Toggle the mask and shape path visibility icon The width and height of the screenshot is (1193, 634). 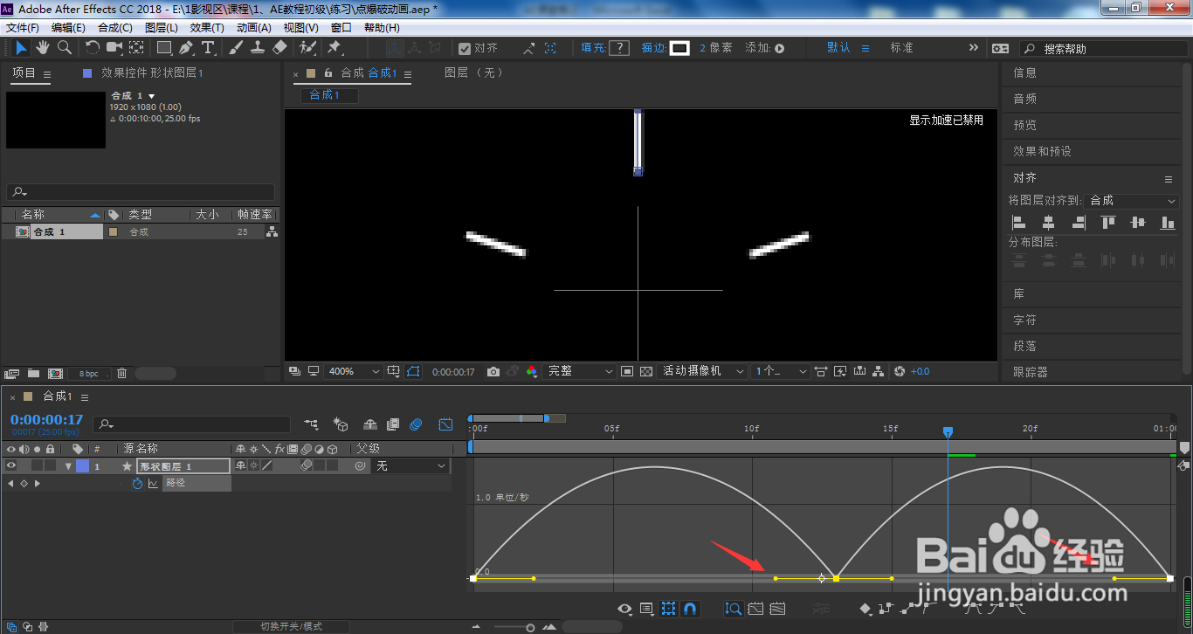412,371
